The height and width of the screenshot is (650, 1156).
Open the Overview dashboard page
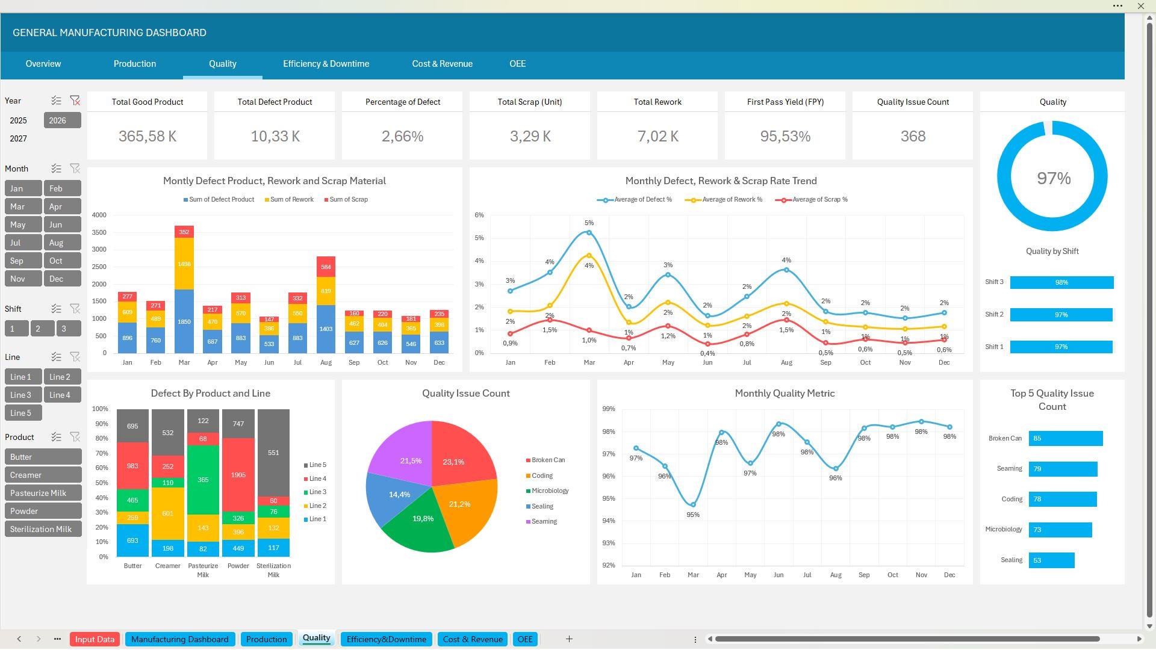click(43, 64)
